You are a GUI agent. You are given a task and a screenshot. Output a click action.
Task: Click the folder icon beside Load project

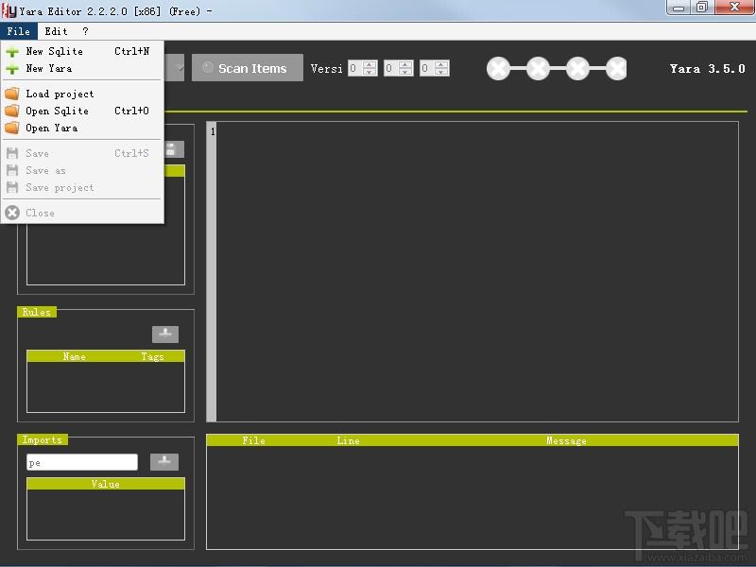(12, 94)
